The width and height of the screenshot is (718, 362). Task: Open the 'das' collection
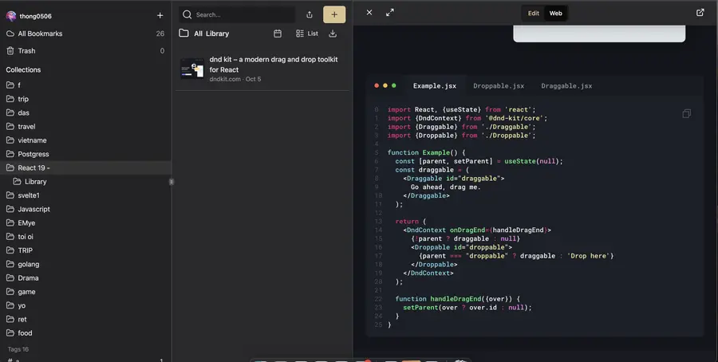point(85,112)
